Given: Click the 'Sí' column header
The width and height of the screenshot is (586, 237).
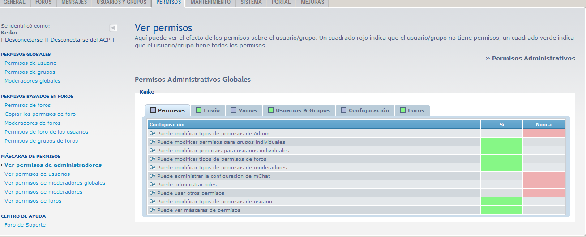Looking at the screenshot, I should point(501,124).
